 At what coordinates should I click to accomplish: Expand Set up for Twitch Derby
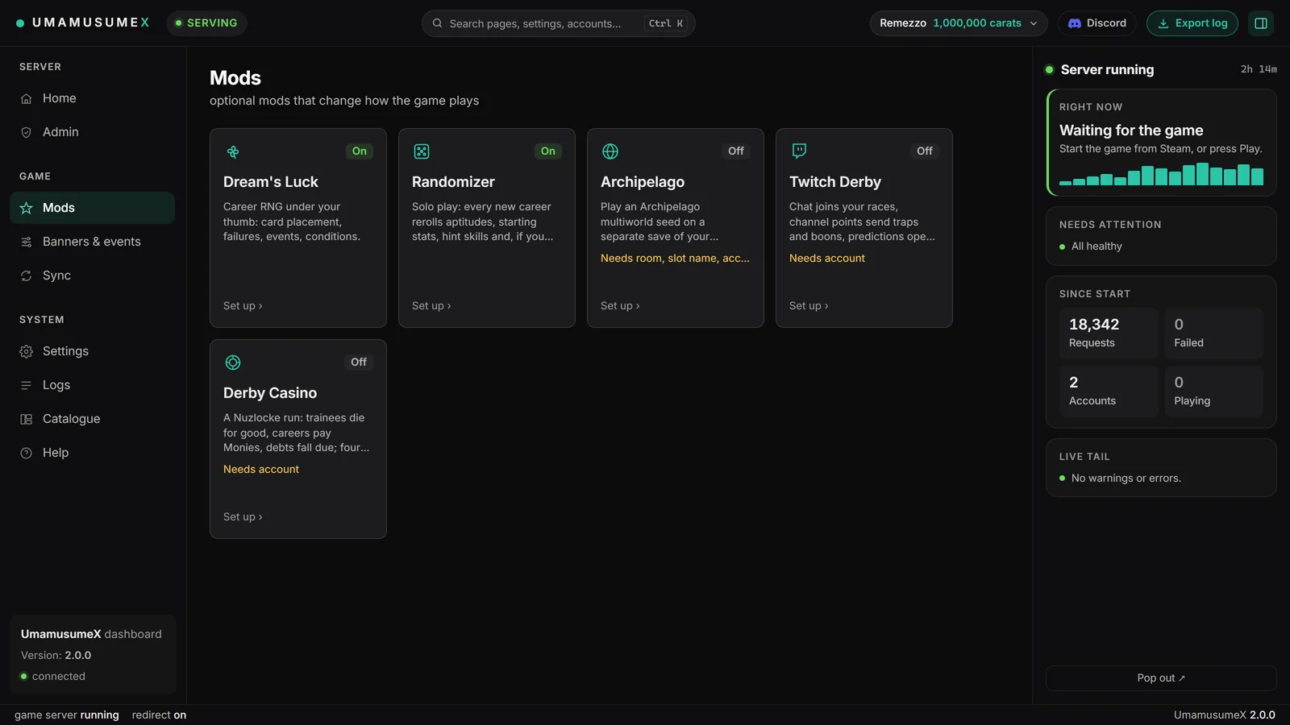click(x=809, y=306)
